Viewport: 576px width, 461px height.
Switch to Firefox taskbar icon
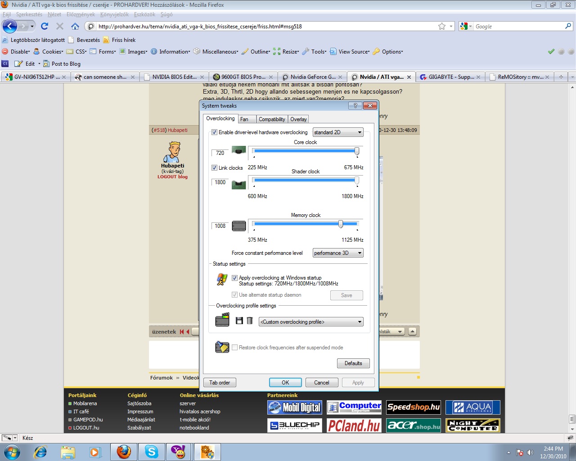[124, 452]
